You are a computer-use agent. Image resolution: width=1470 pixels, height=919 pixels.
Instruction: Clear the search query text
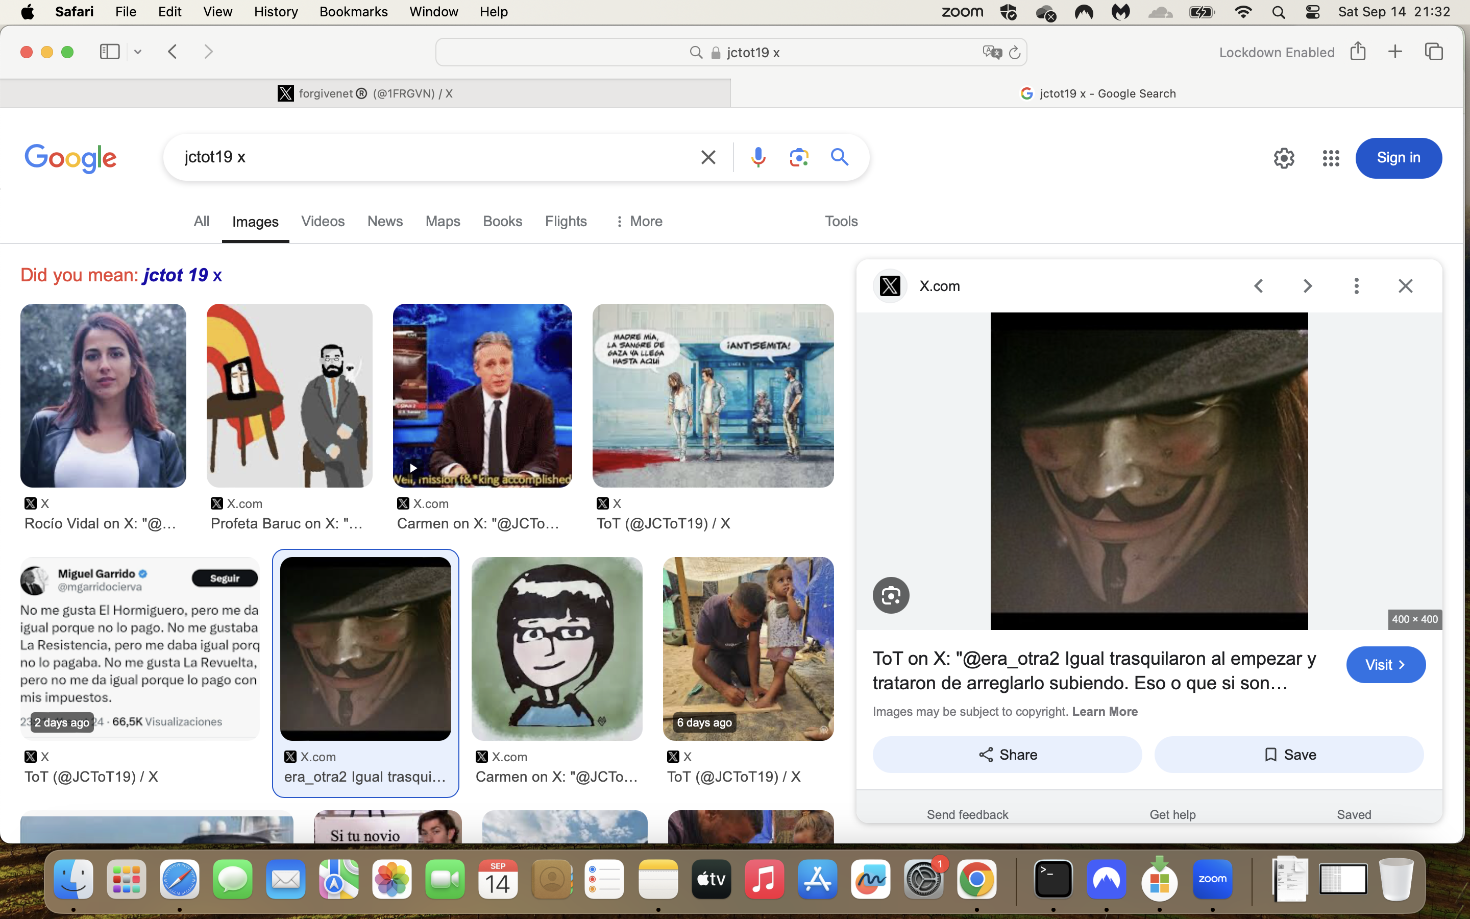pos(707,157)
